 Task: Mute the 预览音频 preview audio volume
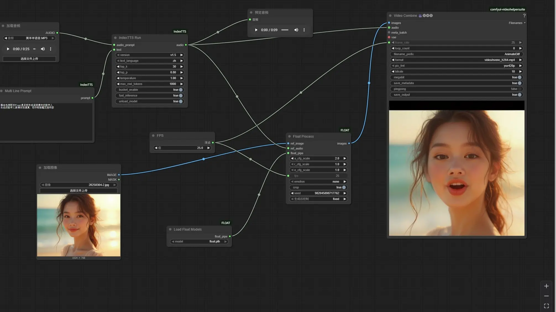(x=296, y=30)
